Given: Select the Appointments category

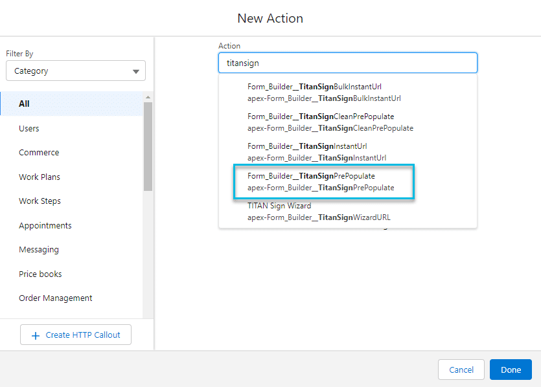Looking at the screenshot, I should click(x=45, y=225).
